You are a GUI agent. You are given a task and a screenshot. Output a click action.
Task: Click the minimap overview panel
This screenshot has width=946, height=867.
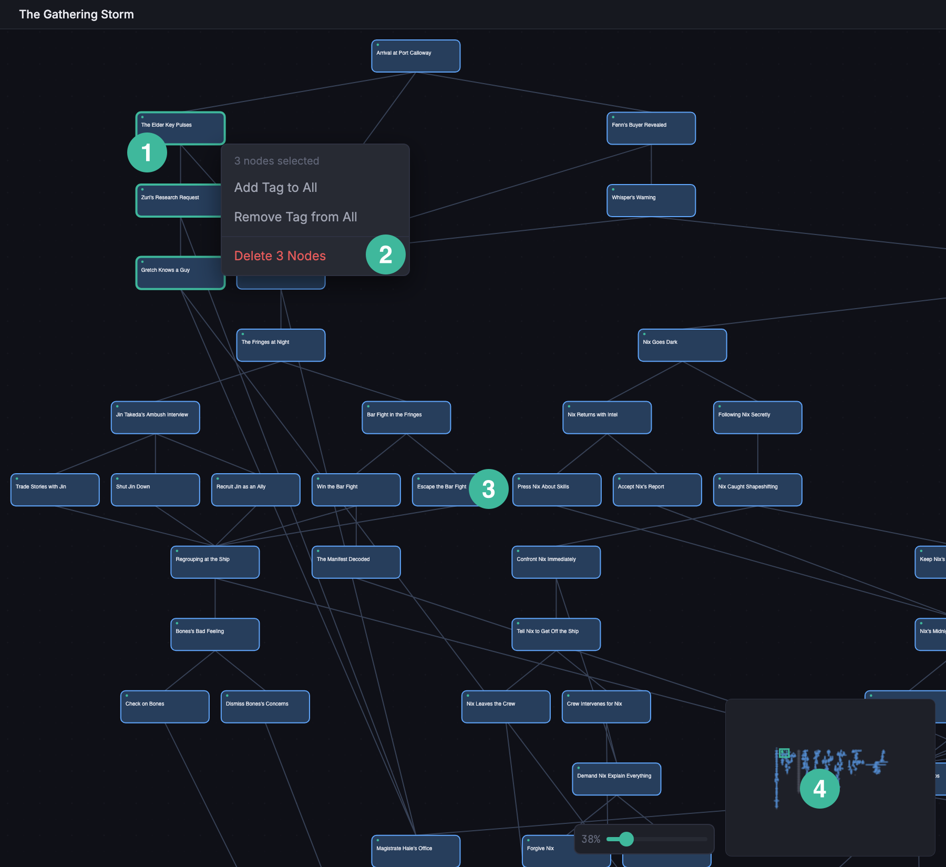pyautogui.click(x=830, y=777)
